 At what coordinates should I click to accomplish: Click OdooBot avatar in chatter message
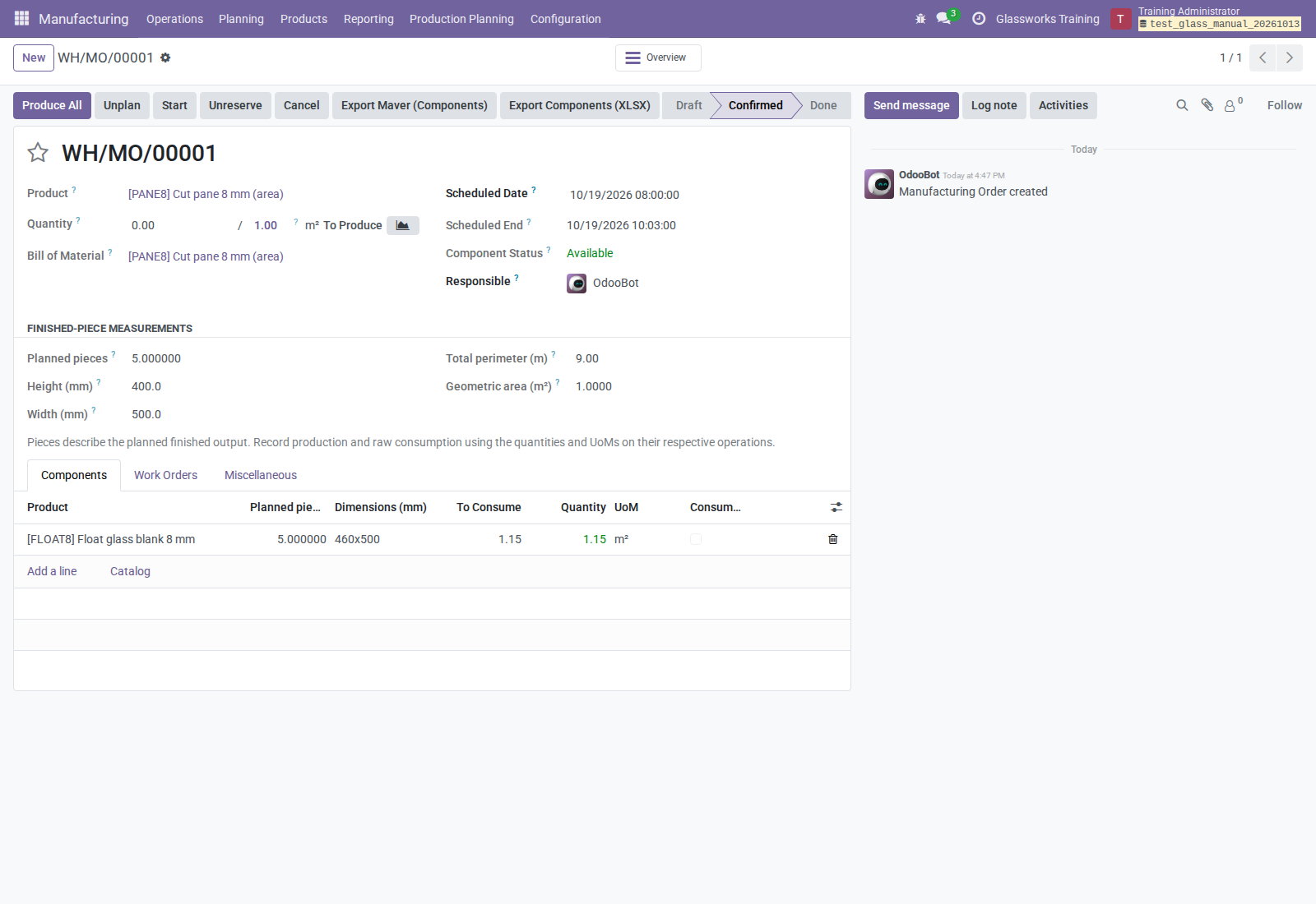pyautogui.click(x=879, y=184)
